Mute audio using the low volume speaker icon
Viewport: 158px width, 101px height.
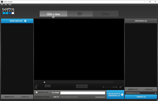tap(103, 87)
